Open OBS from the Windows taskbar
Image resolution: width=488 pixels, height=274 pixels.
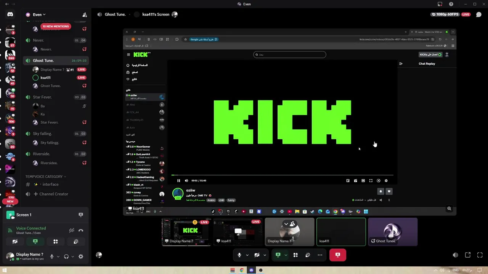coord(261,270)
